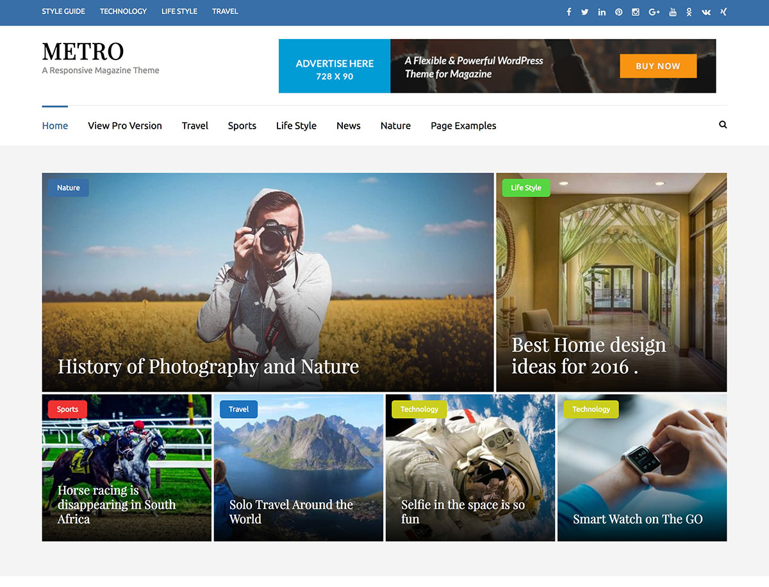This screenshot has width=769, height=587.
Task: Click the Twitter icon in the header
Action: 585,12
